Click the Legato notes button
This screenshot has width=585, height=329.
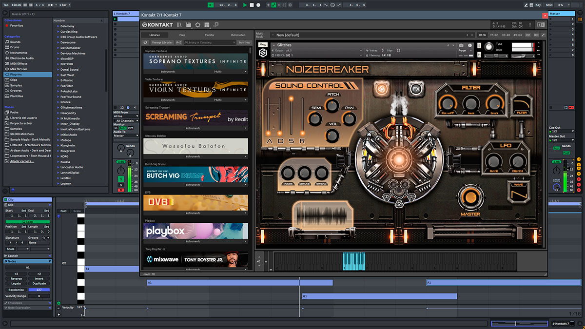pos(16,283)
